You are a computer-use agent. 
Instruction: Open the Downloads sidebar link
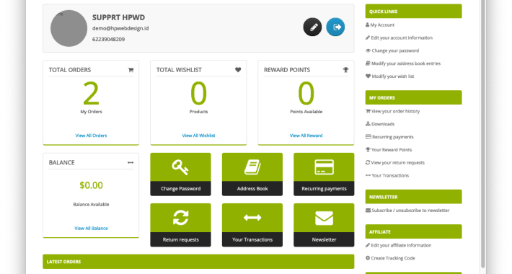click(383, 124)
